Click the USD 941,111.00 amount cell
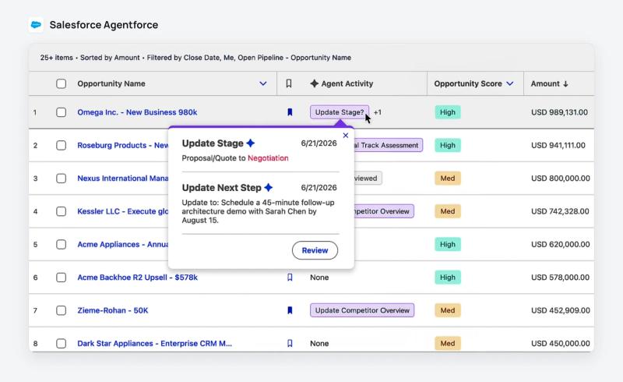Screen dimensions: 623x382 pos(558,145)
